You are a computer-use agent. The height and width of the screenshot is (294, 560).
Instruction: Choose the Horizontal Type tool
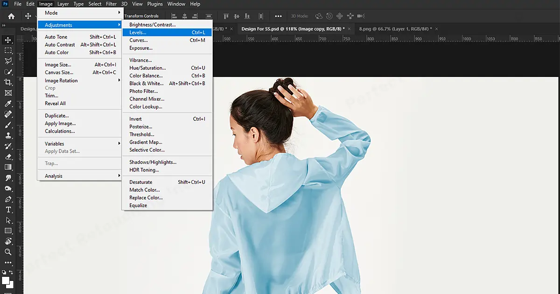pos(8,210)
